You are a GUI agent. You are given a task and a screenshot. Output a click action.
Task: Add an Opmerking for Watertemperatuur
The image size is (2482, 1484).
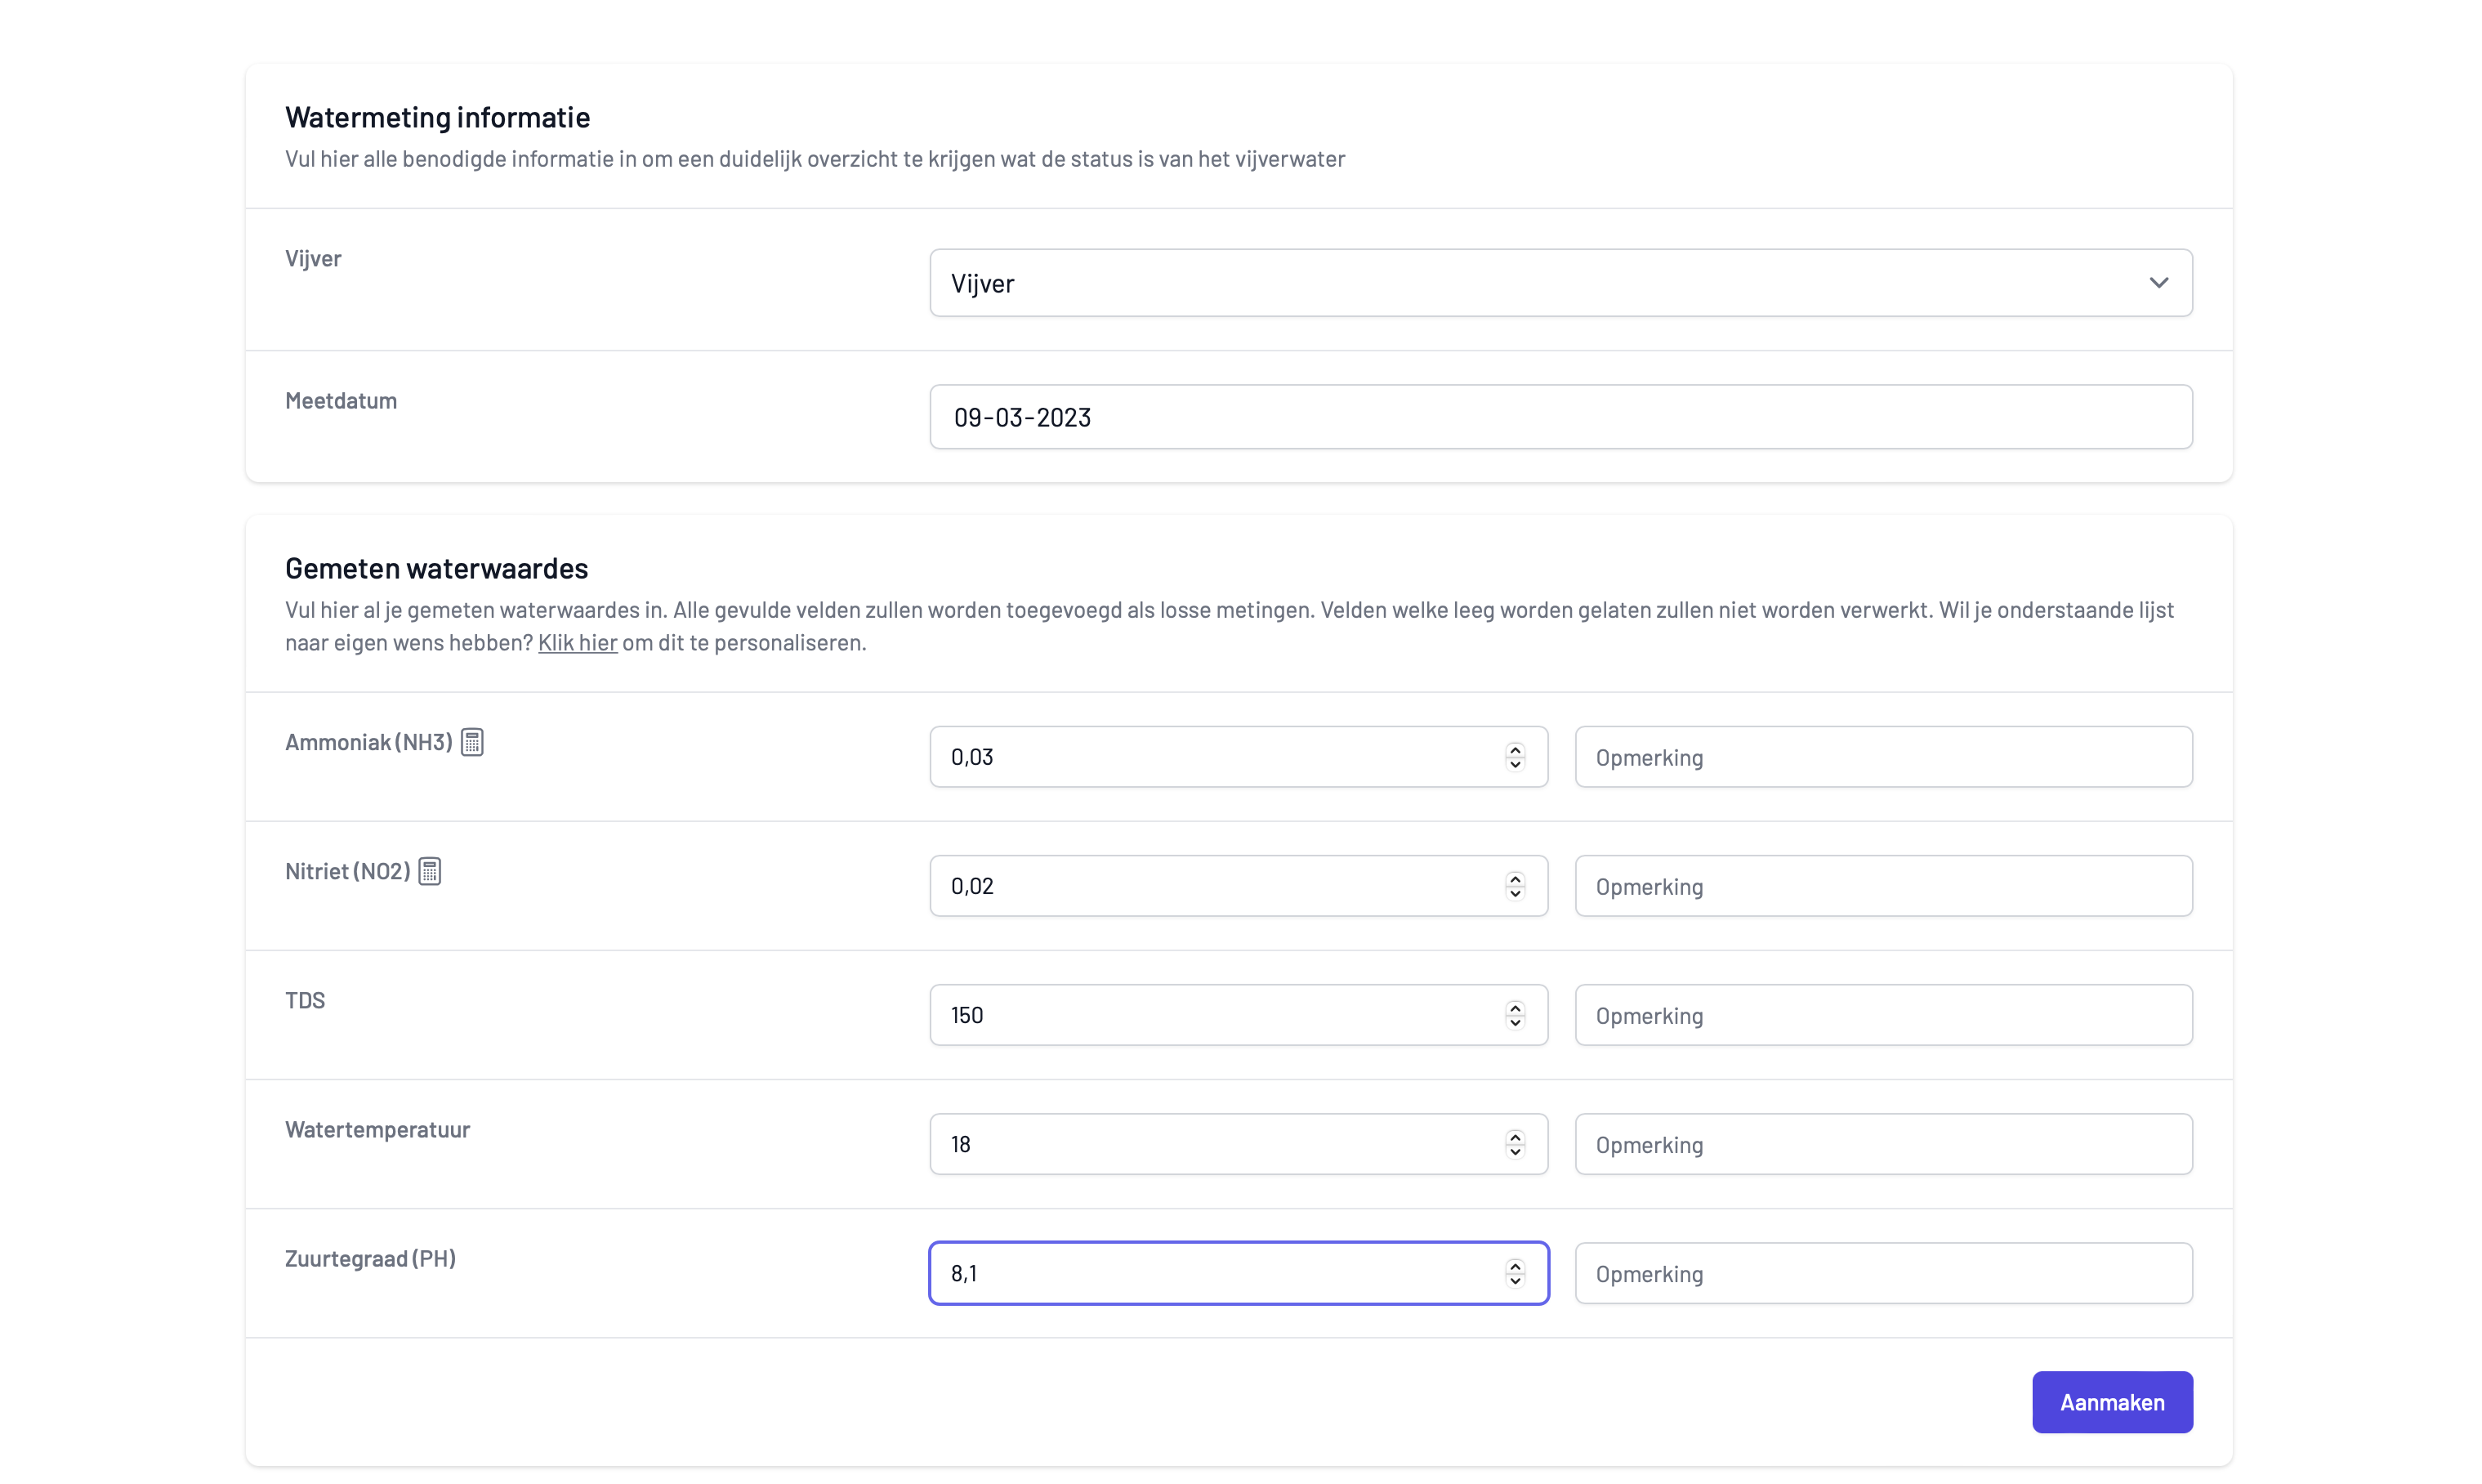(x=1883, y=1144)
